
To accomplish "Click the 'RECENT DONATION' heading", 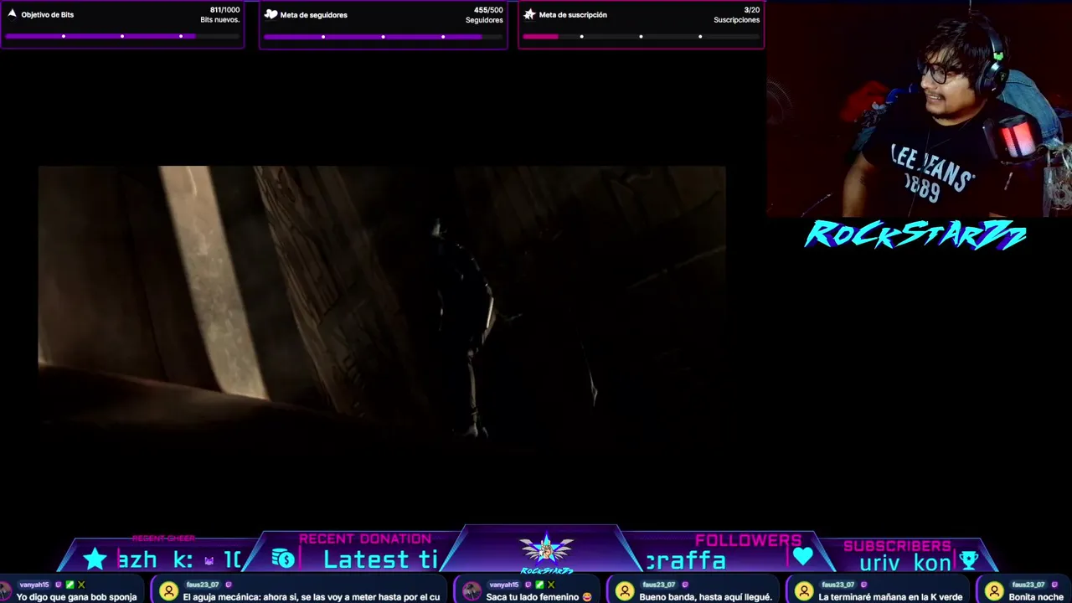I will coord(365,539).
